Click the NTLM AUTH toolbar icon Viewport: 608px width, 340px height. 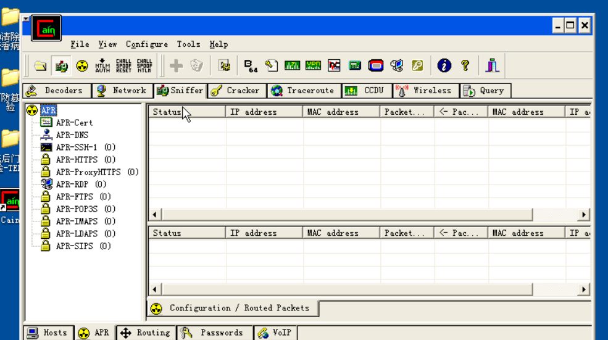102,66
